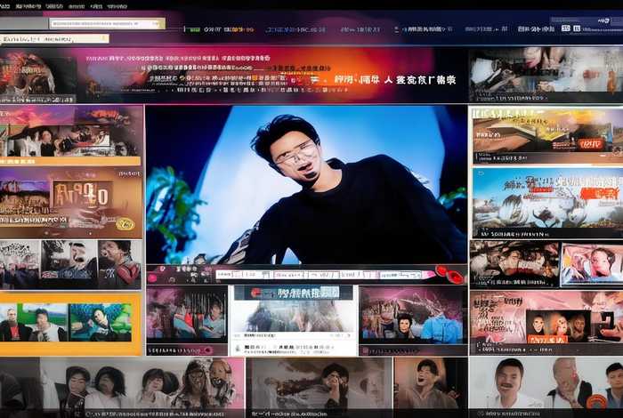Open the white card with misty photo below player
Image resolution: width=623 pixels, height=418 pixels.
[x=294, y=320]
